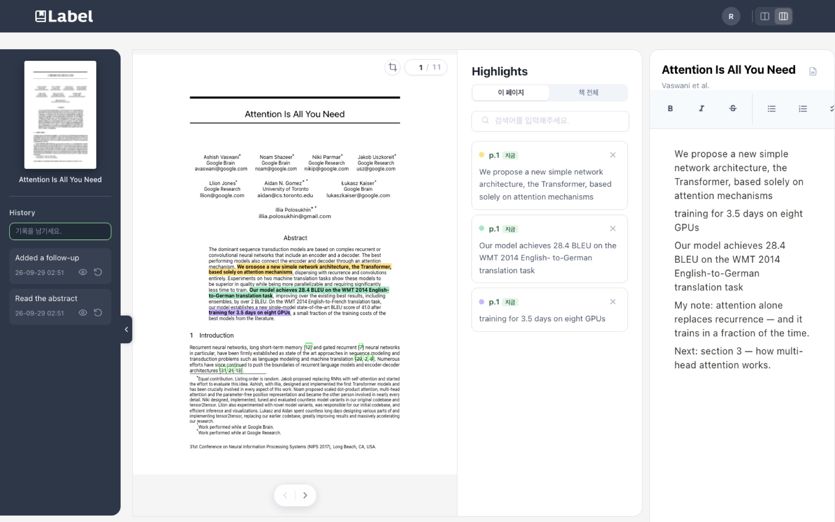Image resolution: width=835 pixels, height=522 pixels.
Task: Click the citation link [12] in Introduction
Action: pyautogui.click(x=308, y=347)
